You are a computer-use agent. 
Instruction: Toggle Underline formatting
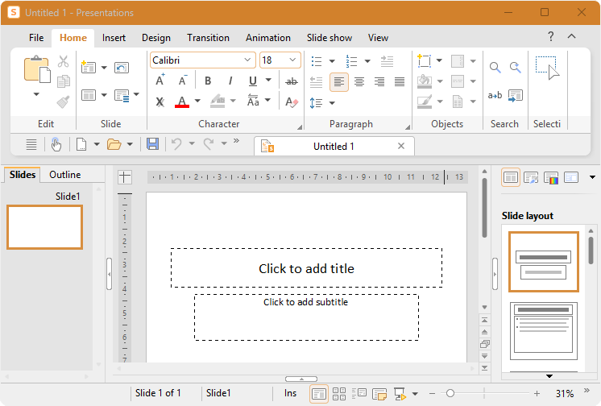click(x=253, y=81)
